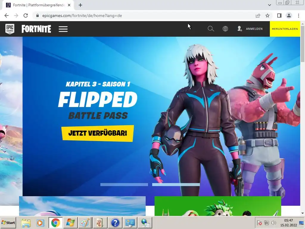Click the user account icon

tap(240, 29)
